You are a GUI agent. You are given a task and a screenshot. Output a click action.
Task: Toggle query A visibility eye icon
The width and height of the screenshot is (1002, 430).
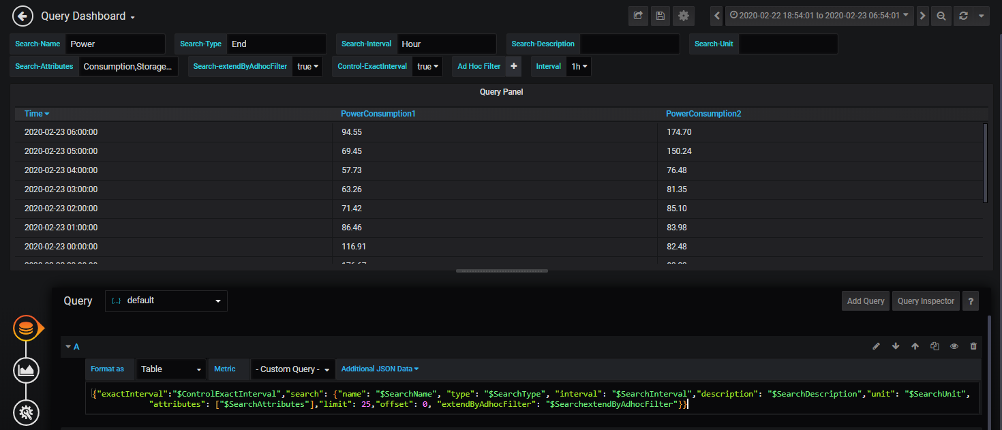tap(954, 346)
